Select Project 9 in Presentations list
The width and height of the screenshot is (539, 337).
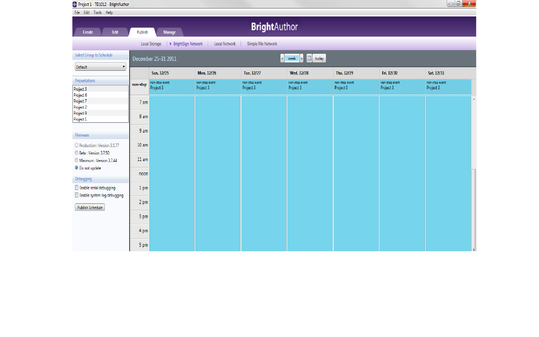point(100,113)
